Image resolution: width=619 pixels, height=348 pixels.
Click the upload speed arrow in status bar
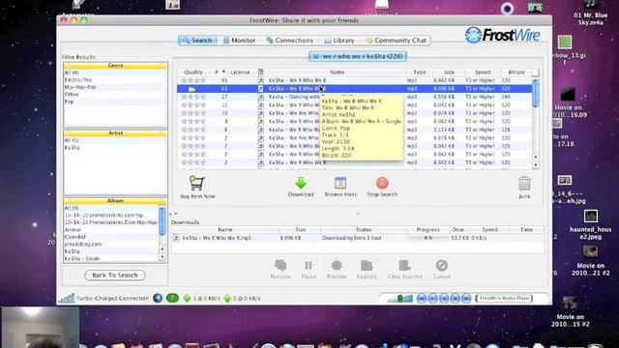pos(227,299)
